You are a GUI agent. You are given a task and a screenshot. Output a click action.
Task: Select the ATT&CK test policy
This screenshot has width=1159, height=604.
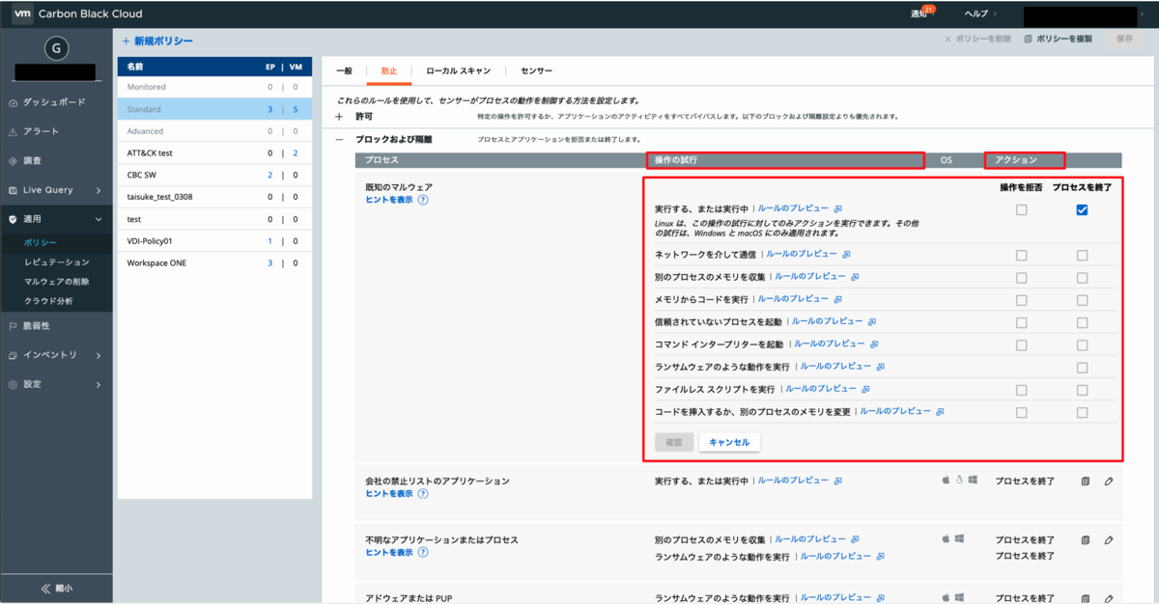214,152
